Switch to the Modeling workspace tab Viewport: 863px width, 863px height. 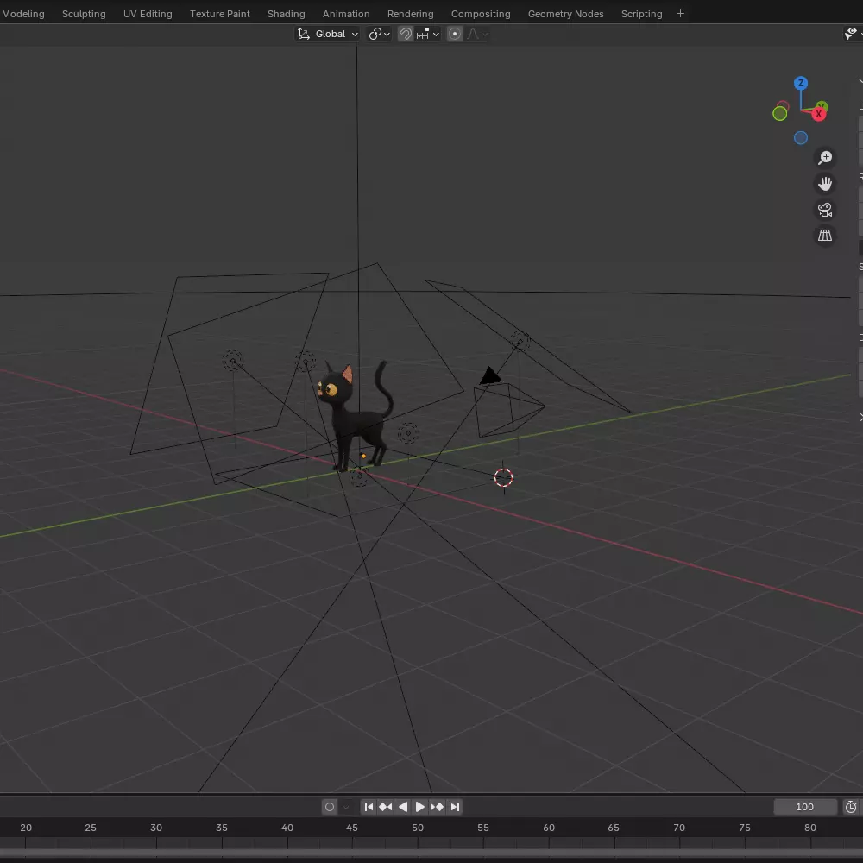(22, 14)
